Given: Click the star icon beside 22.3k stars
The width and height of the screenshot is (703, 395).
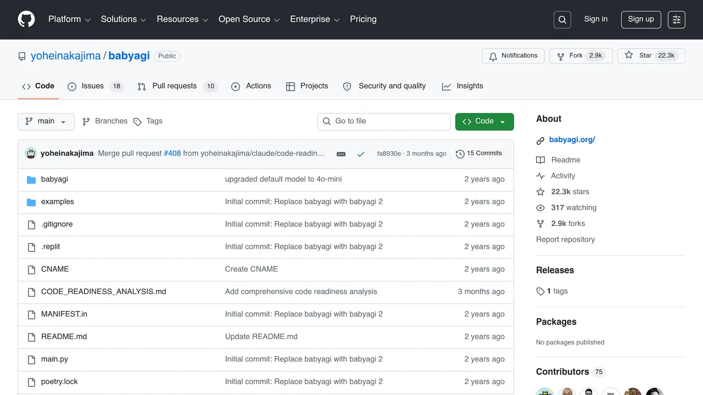Looking at the screenshot, I should pyautogui.click(x=540, y=192).
